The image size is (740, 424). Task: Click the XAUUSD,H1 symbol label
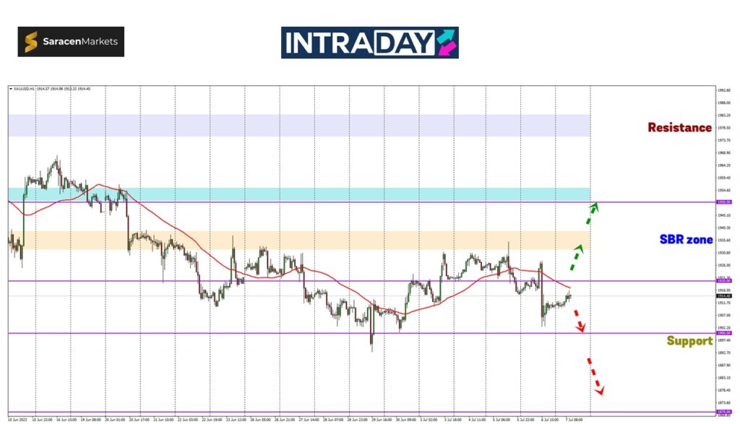click(x=24, y=89)
